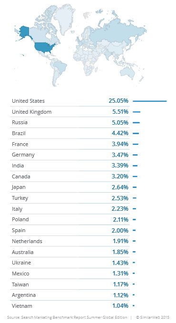Click the SimilarWeb 2015 copyright text
The width and height of the screenshot is (176, 323).
(x=153, y=317)
